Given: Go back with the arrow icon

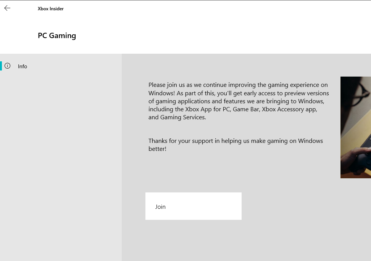Looking at the screenshot, I should point(7,8).
